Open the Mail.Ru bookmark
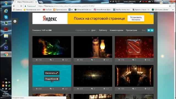This screenshot has height=99, width=176. (122, 10)
